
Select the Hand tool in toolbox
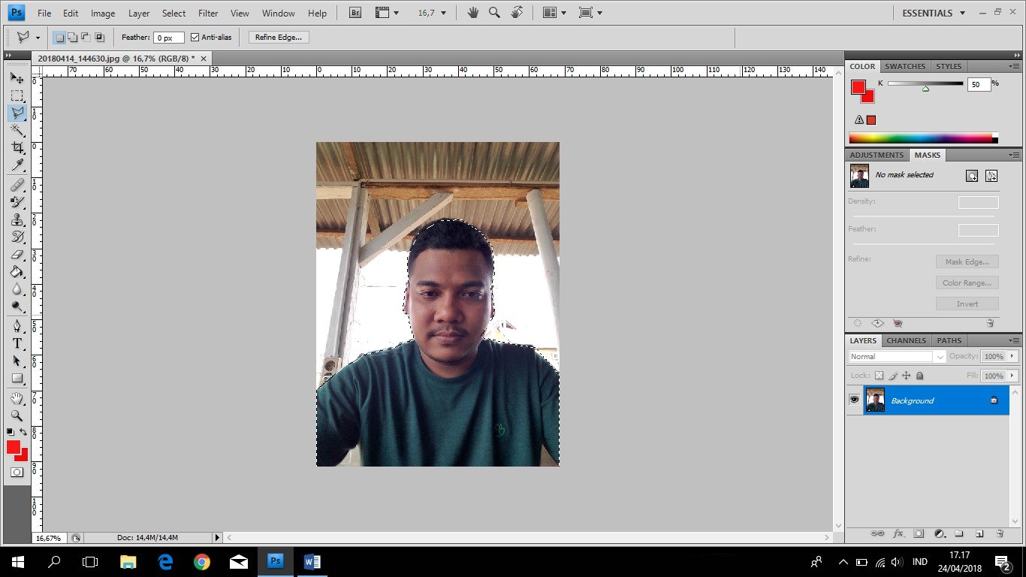click(x=17, y=397)
